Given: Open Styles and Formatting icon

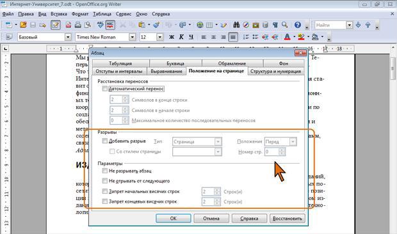Looking at the screenshot, I should click(9, 37).
